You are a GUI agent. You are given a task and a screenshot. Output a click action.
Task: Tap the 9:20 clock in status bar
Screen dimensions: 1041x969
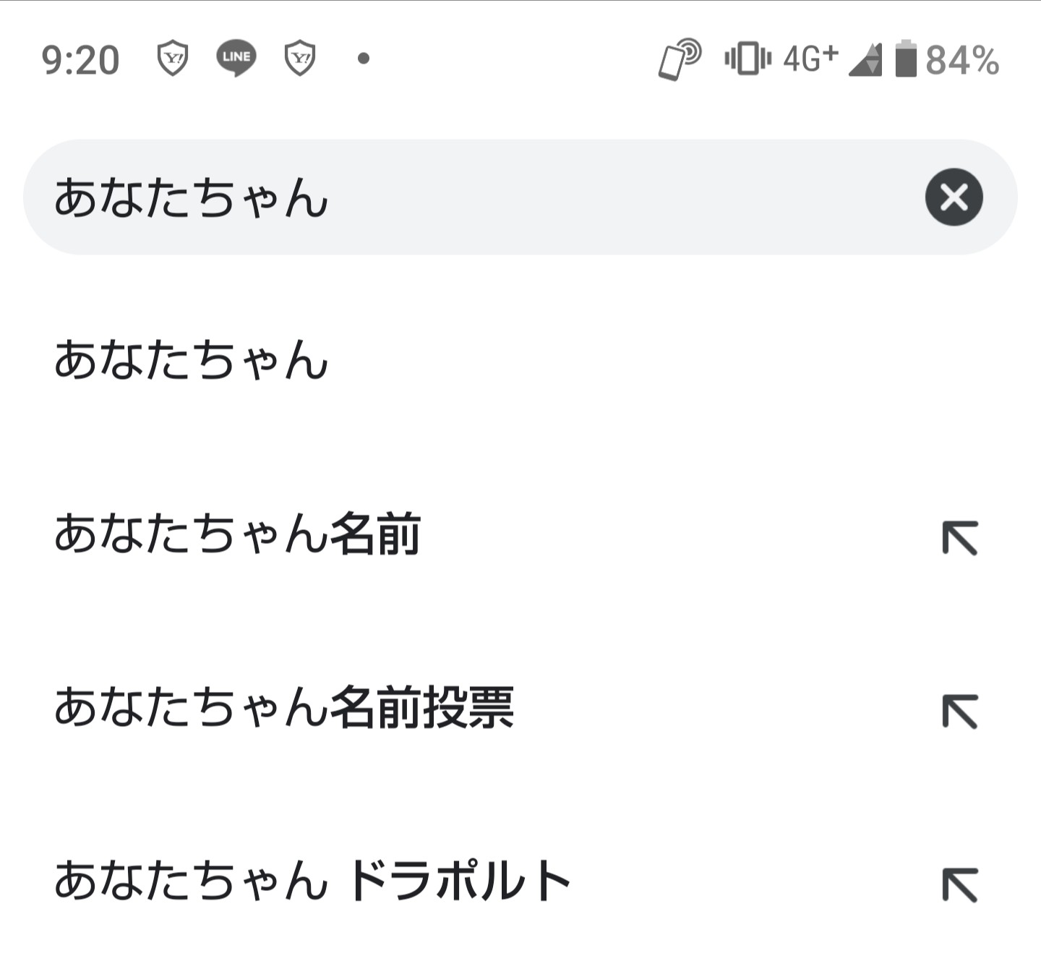coord(80,60)
